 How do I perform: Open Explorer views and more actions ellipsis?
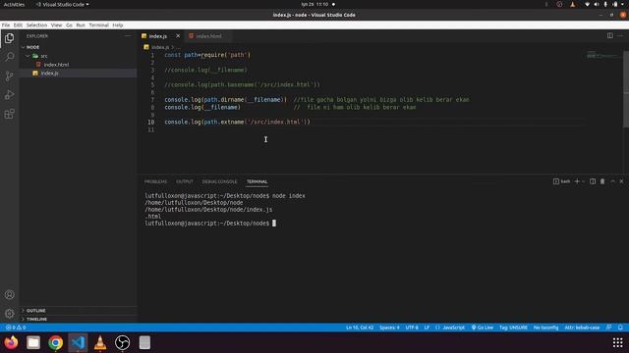pyautogui.click(x=128, y=36)
